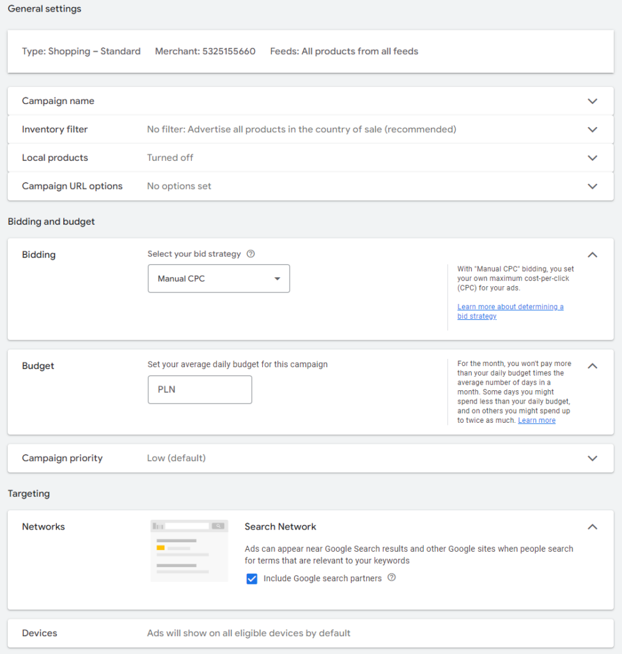Open Learn more about determining a bid strategy link

coord(510,311)
